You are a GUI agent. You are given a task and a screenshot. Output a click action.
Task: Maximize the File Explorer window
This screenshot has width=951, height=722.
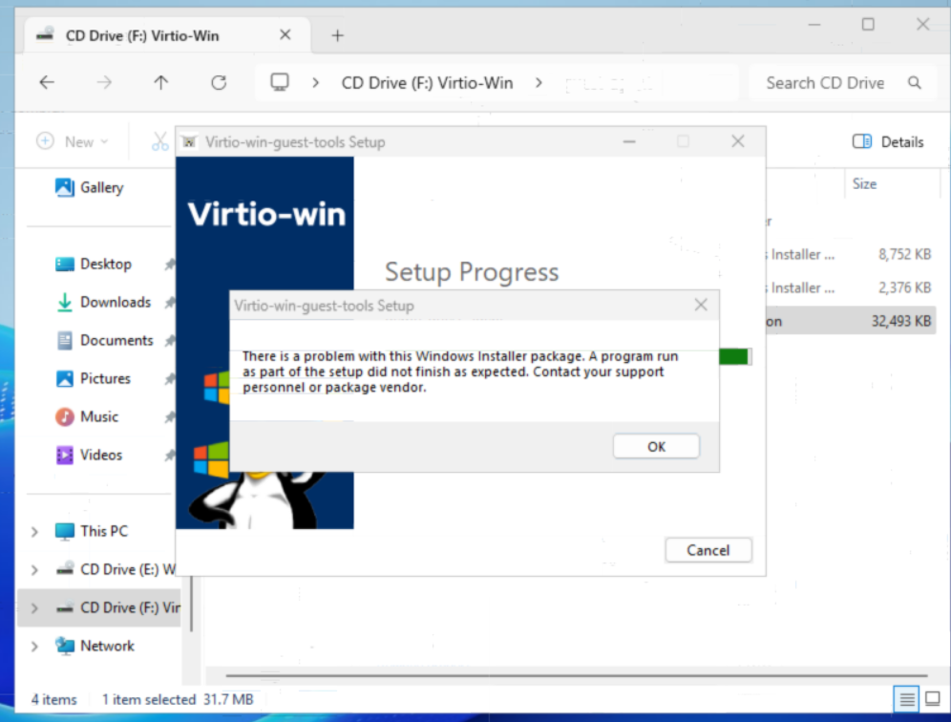click(x=868, y=24)
